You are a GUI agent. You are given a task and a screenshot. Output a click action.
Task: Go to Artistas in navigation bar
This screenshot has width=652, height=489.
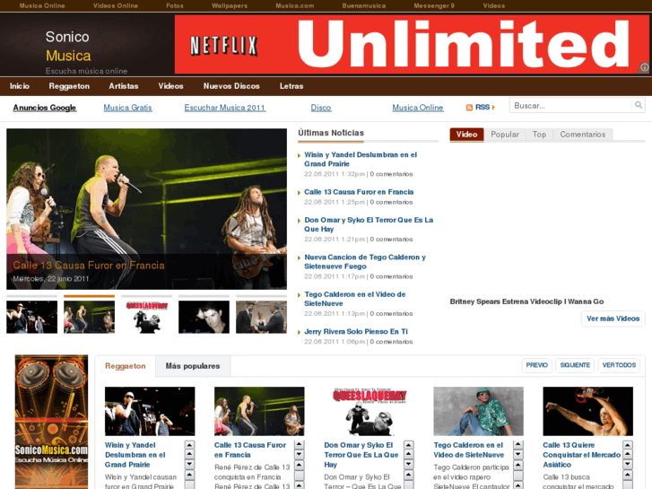point(124,86)
